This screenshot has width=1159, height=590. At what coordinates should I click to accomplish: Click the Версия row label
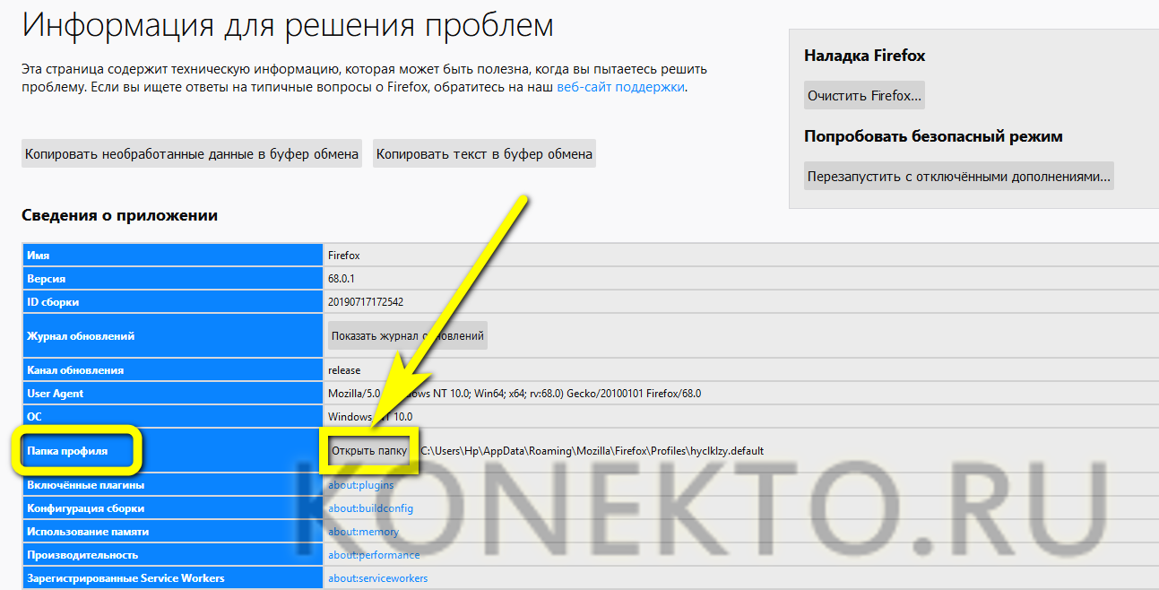(46, 279)
